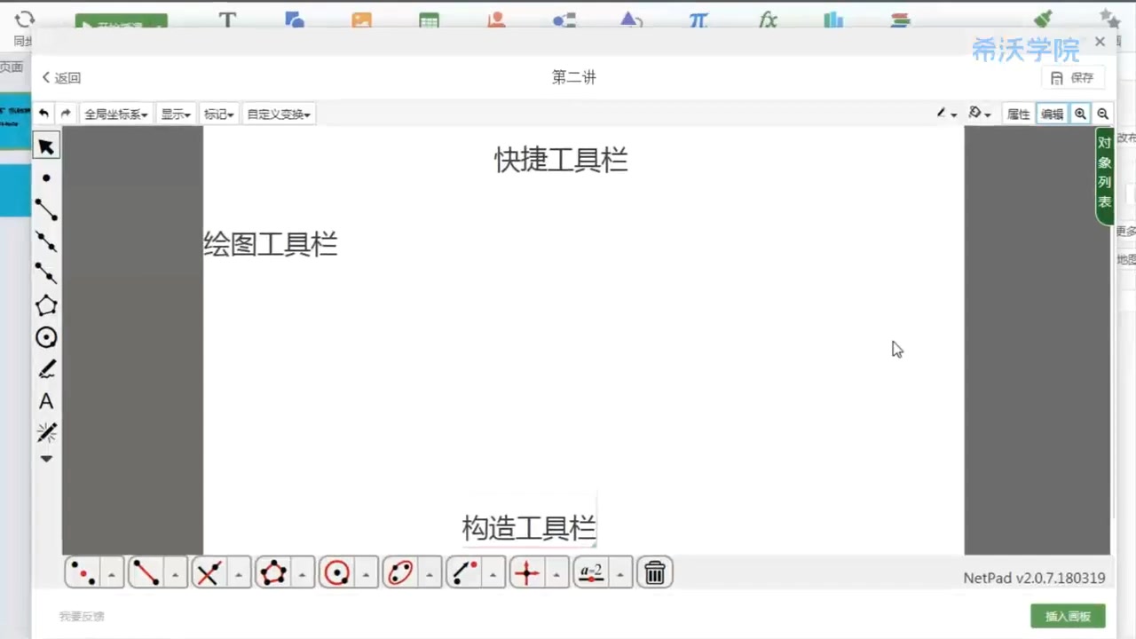Image resolution: width=1136 pixels, height=639 pixels.
Task: Open the 自定义变换 dropdown menu
Action: point(279,114)
